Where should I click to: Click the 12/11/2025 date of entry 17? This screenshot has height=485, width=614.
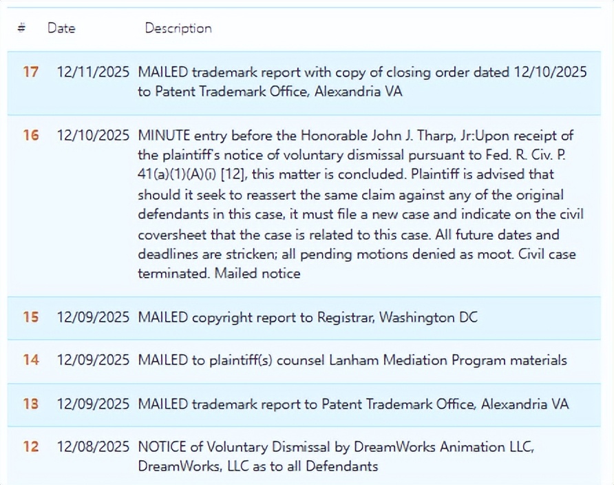[x=93, y=72]
